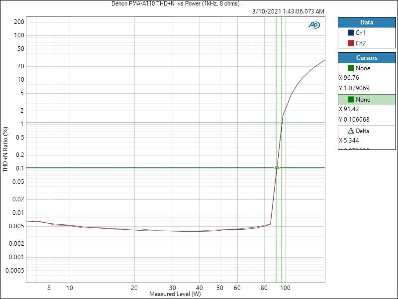Click the green swatch of the first cursor

pyautogui.click(x=351, y=68)
